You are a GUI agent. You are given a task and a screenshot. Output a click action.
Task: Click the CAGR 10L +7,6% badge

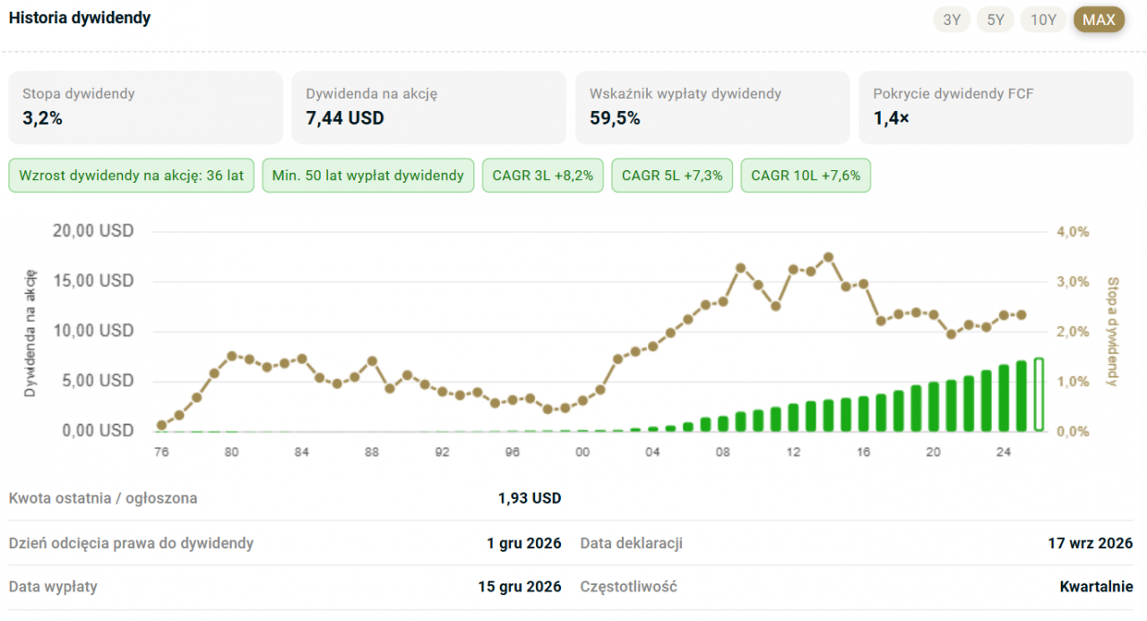tap(806, 176)
